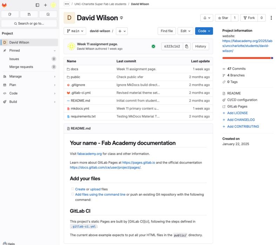Image resolution: width=276 pixels, height=245 pixels.
Task: Collapse the Pinned section
Action: pos(29,51)
